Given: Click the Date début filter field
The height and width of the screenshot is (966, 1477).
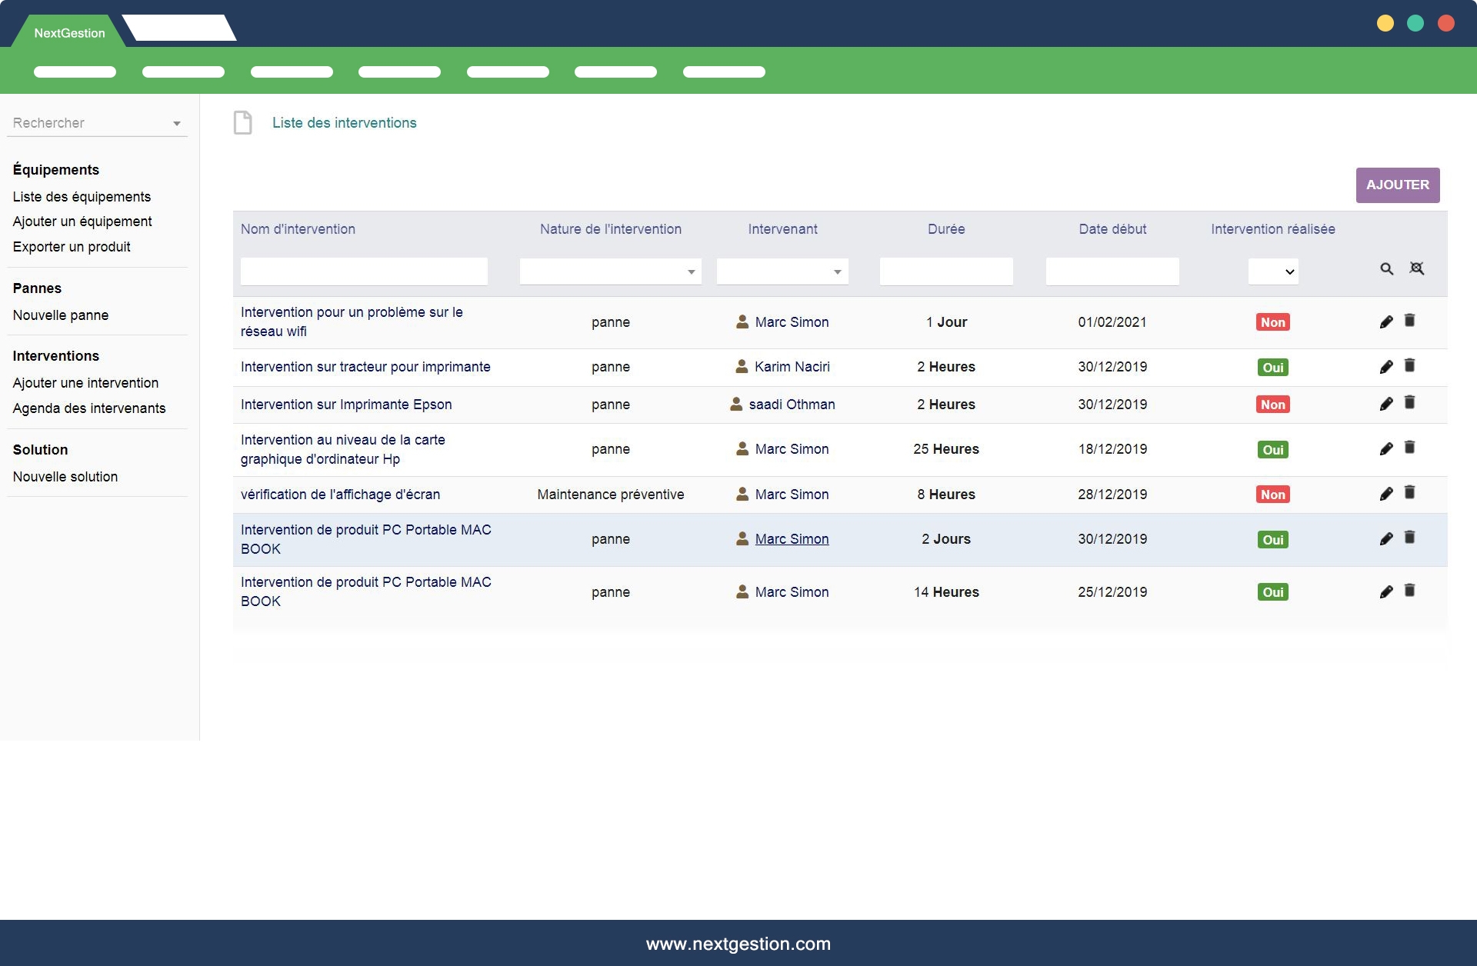Looking at the screenshot, I should tap(1112, 271).
